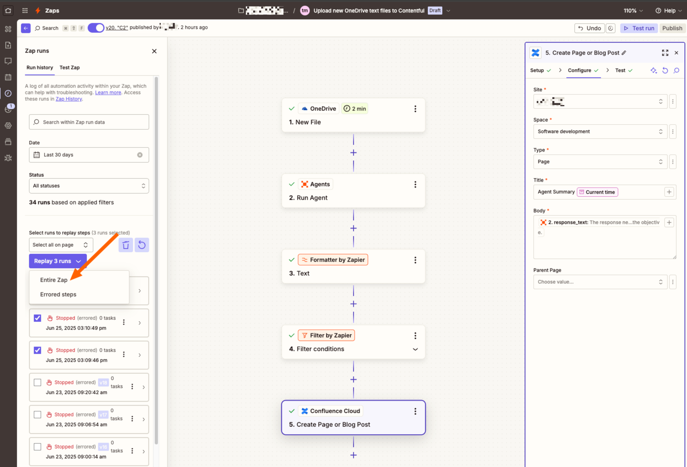This screenshot has height=467, width=687.
Task: Toggle the Zap on/off switch
Action: [96, 28]
